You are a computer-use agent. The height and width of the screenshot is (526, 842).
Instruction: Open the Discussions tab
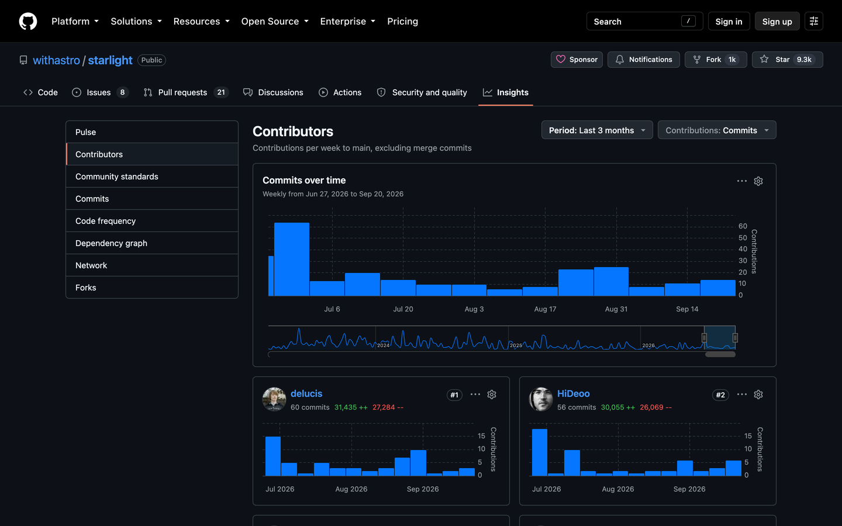click(273, 92)
